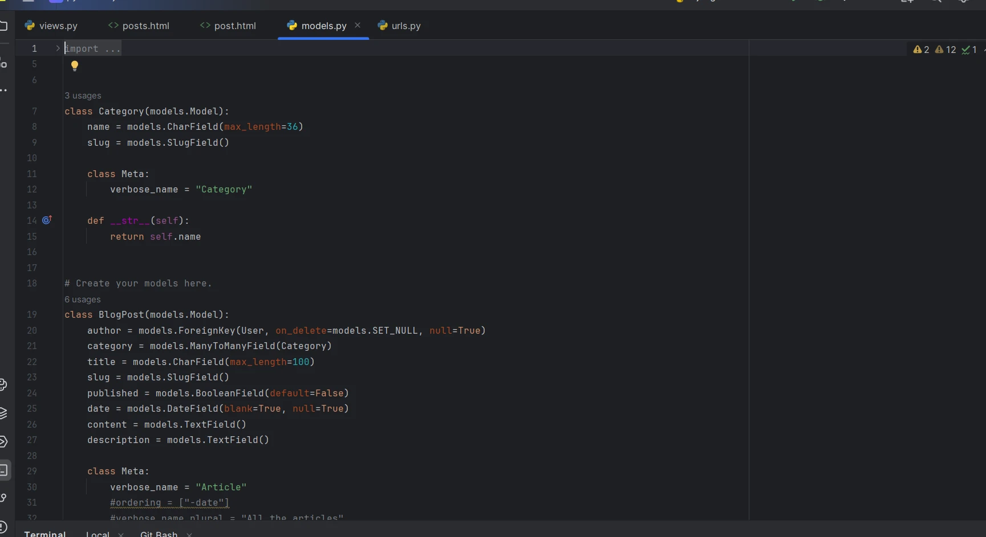Open the Project folder tool window
986x537 pixels.
3,26
